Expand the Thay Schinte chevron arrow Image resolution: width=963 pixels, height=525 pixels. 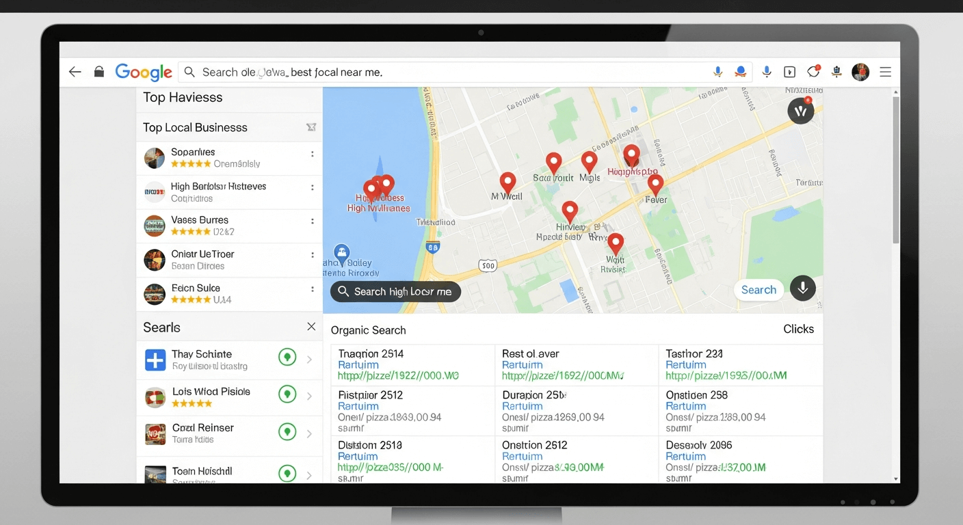click(310, 360)
